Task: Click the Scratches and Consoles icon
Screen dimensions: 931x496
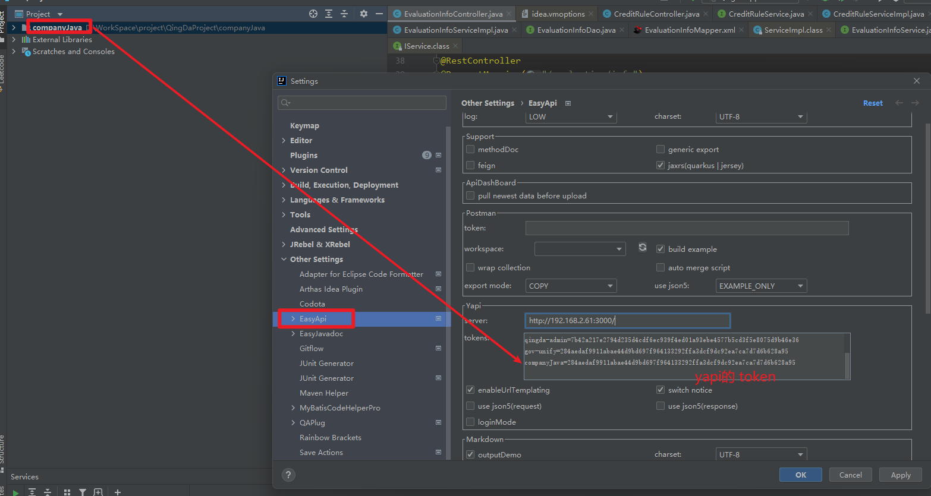Action: click(x=26, y=52)
